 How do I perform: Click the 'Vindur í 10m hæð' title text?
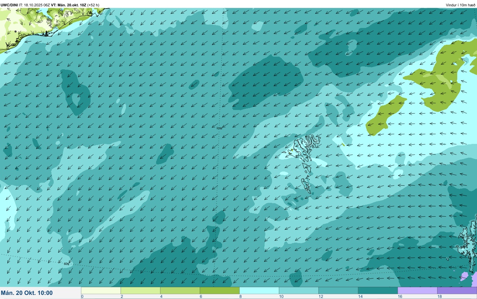(461, 5)
